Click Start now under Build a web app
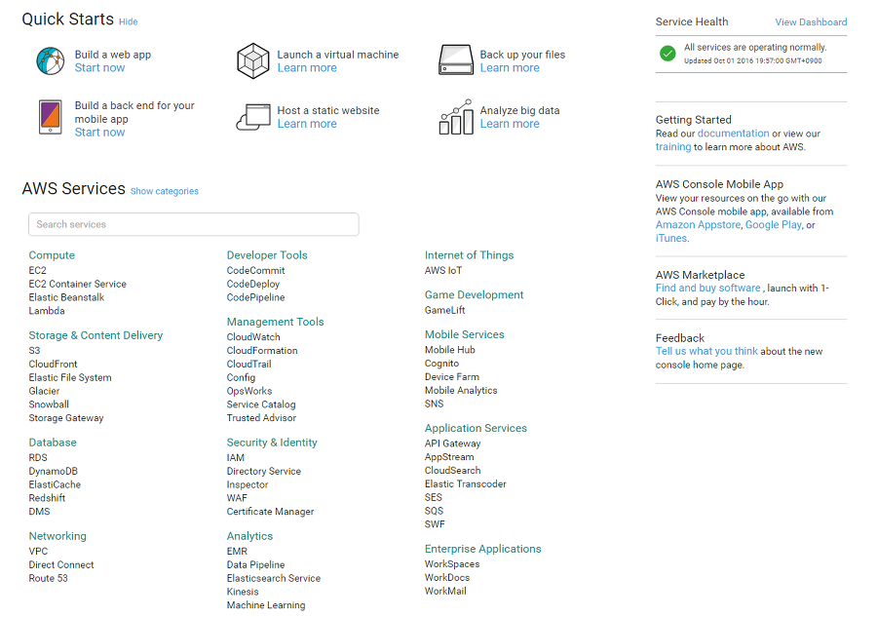This screenshot has width=877, height=617. coord(99,67)
